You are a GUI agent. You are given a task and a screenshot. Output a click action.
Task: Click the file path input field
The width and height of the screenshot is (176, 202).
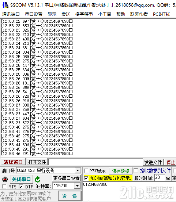[x=96, y=162]
